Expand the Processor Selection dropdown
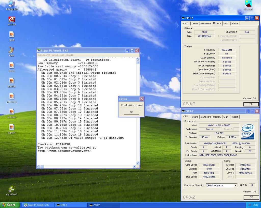This screenshot has height=208, width=261. point(235,185)
